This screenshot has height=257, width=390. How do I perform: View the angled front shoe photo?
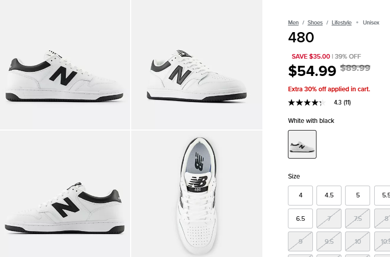coord(197,64)
